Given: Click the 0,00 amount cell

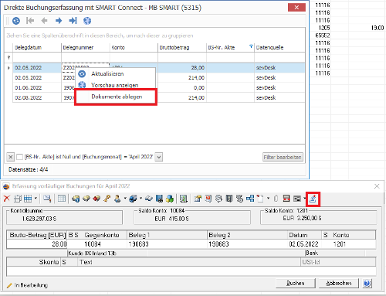Looking at the screenshot, I should 199,88.
